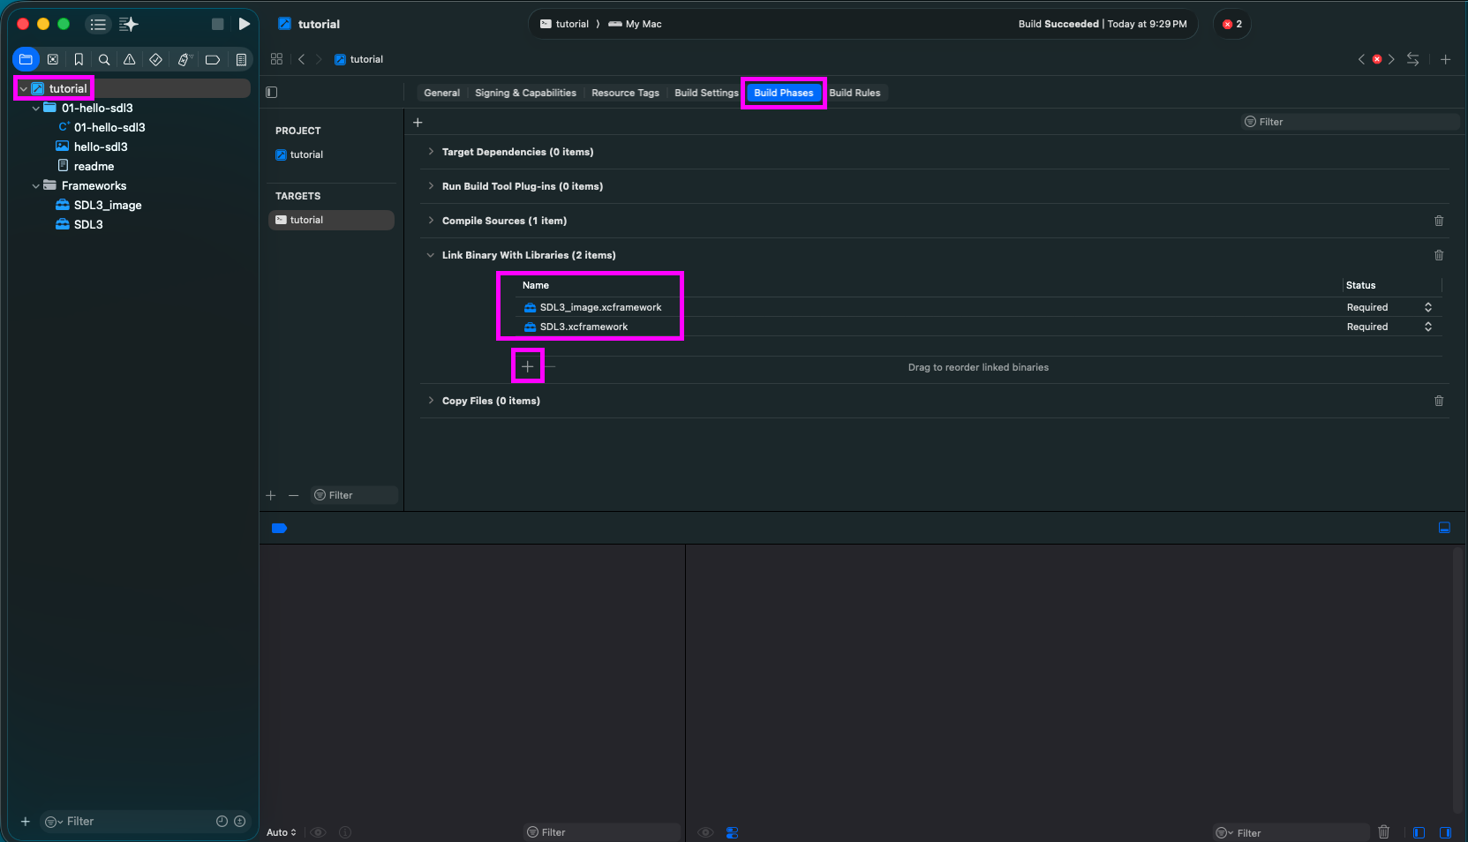Add a library to Link Binary phase
The width and height of the screenshot is (1468, 842).
coord(527,366)
